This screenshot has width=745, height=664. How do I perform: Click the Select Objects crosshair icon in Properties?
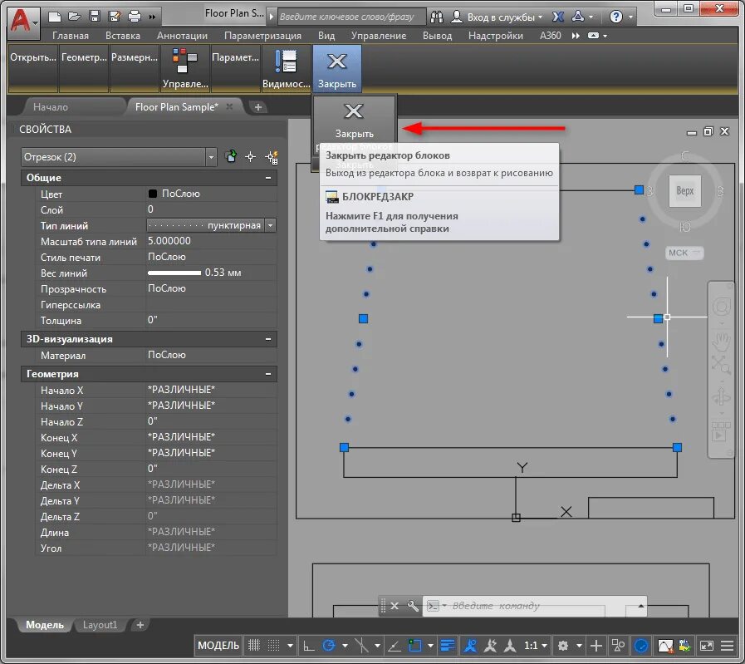tap(250, 157)
